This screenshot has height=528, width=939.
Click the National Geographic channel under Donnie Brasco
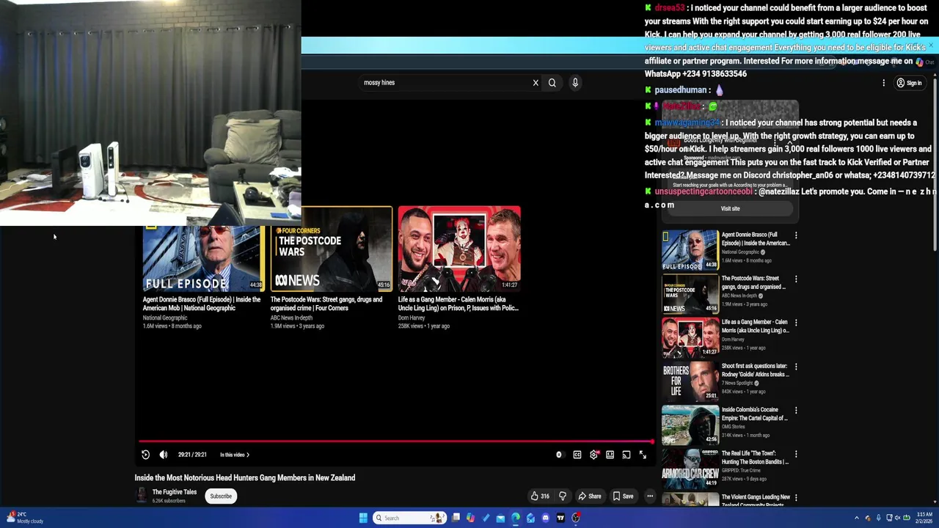(x=165, y=318)
